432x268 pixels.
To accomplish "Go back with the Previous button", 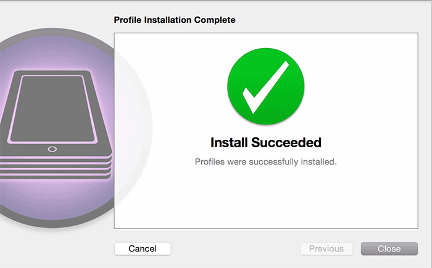I will coord(326,249).
